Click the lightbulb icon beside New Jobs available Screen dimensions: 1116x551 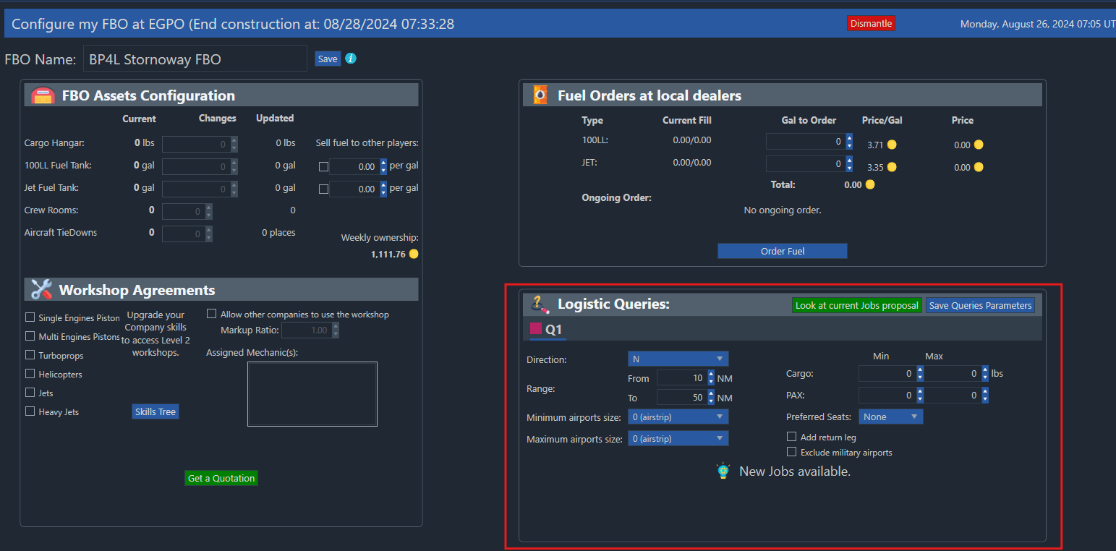(723, 471)
